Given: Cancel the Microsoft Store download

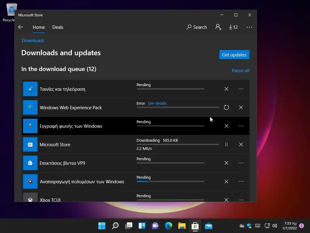Looking at the screenshot, I should pyautogui.click(x=241, y=144).
